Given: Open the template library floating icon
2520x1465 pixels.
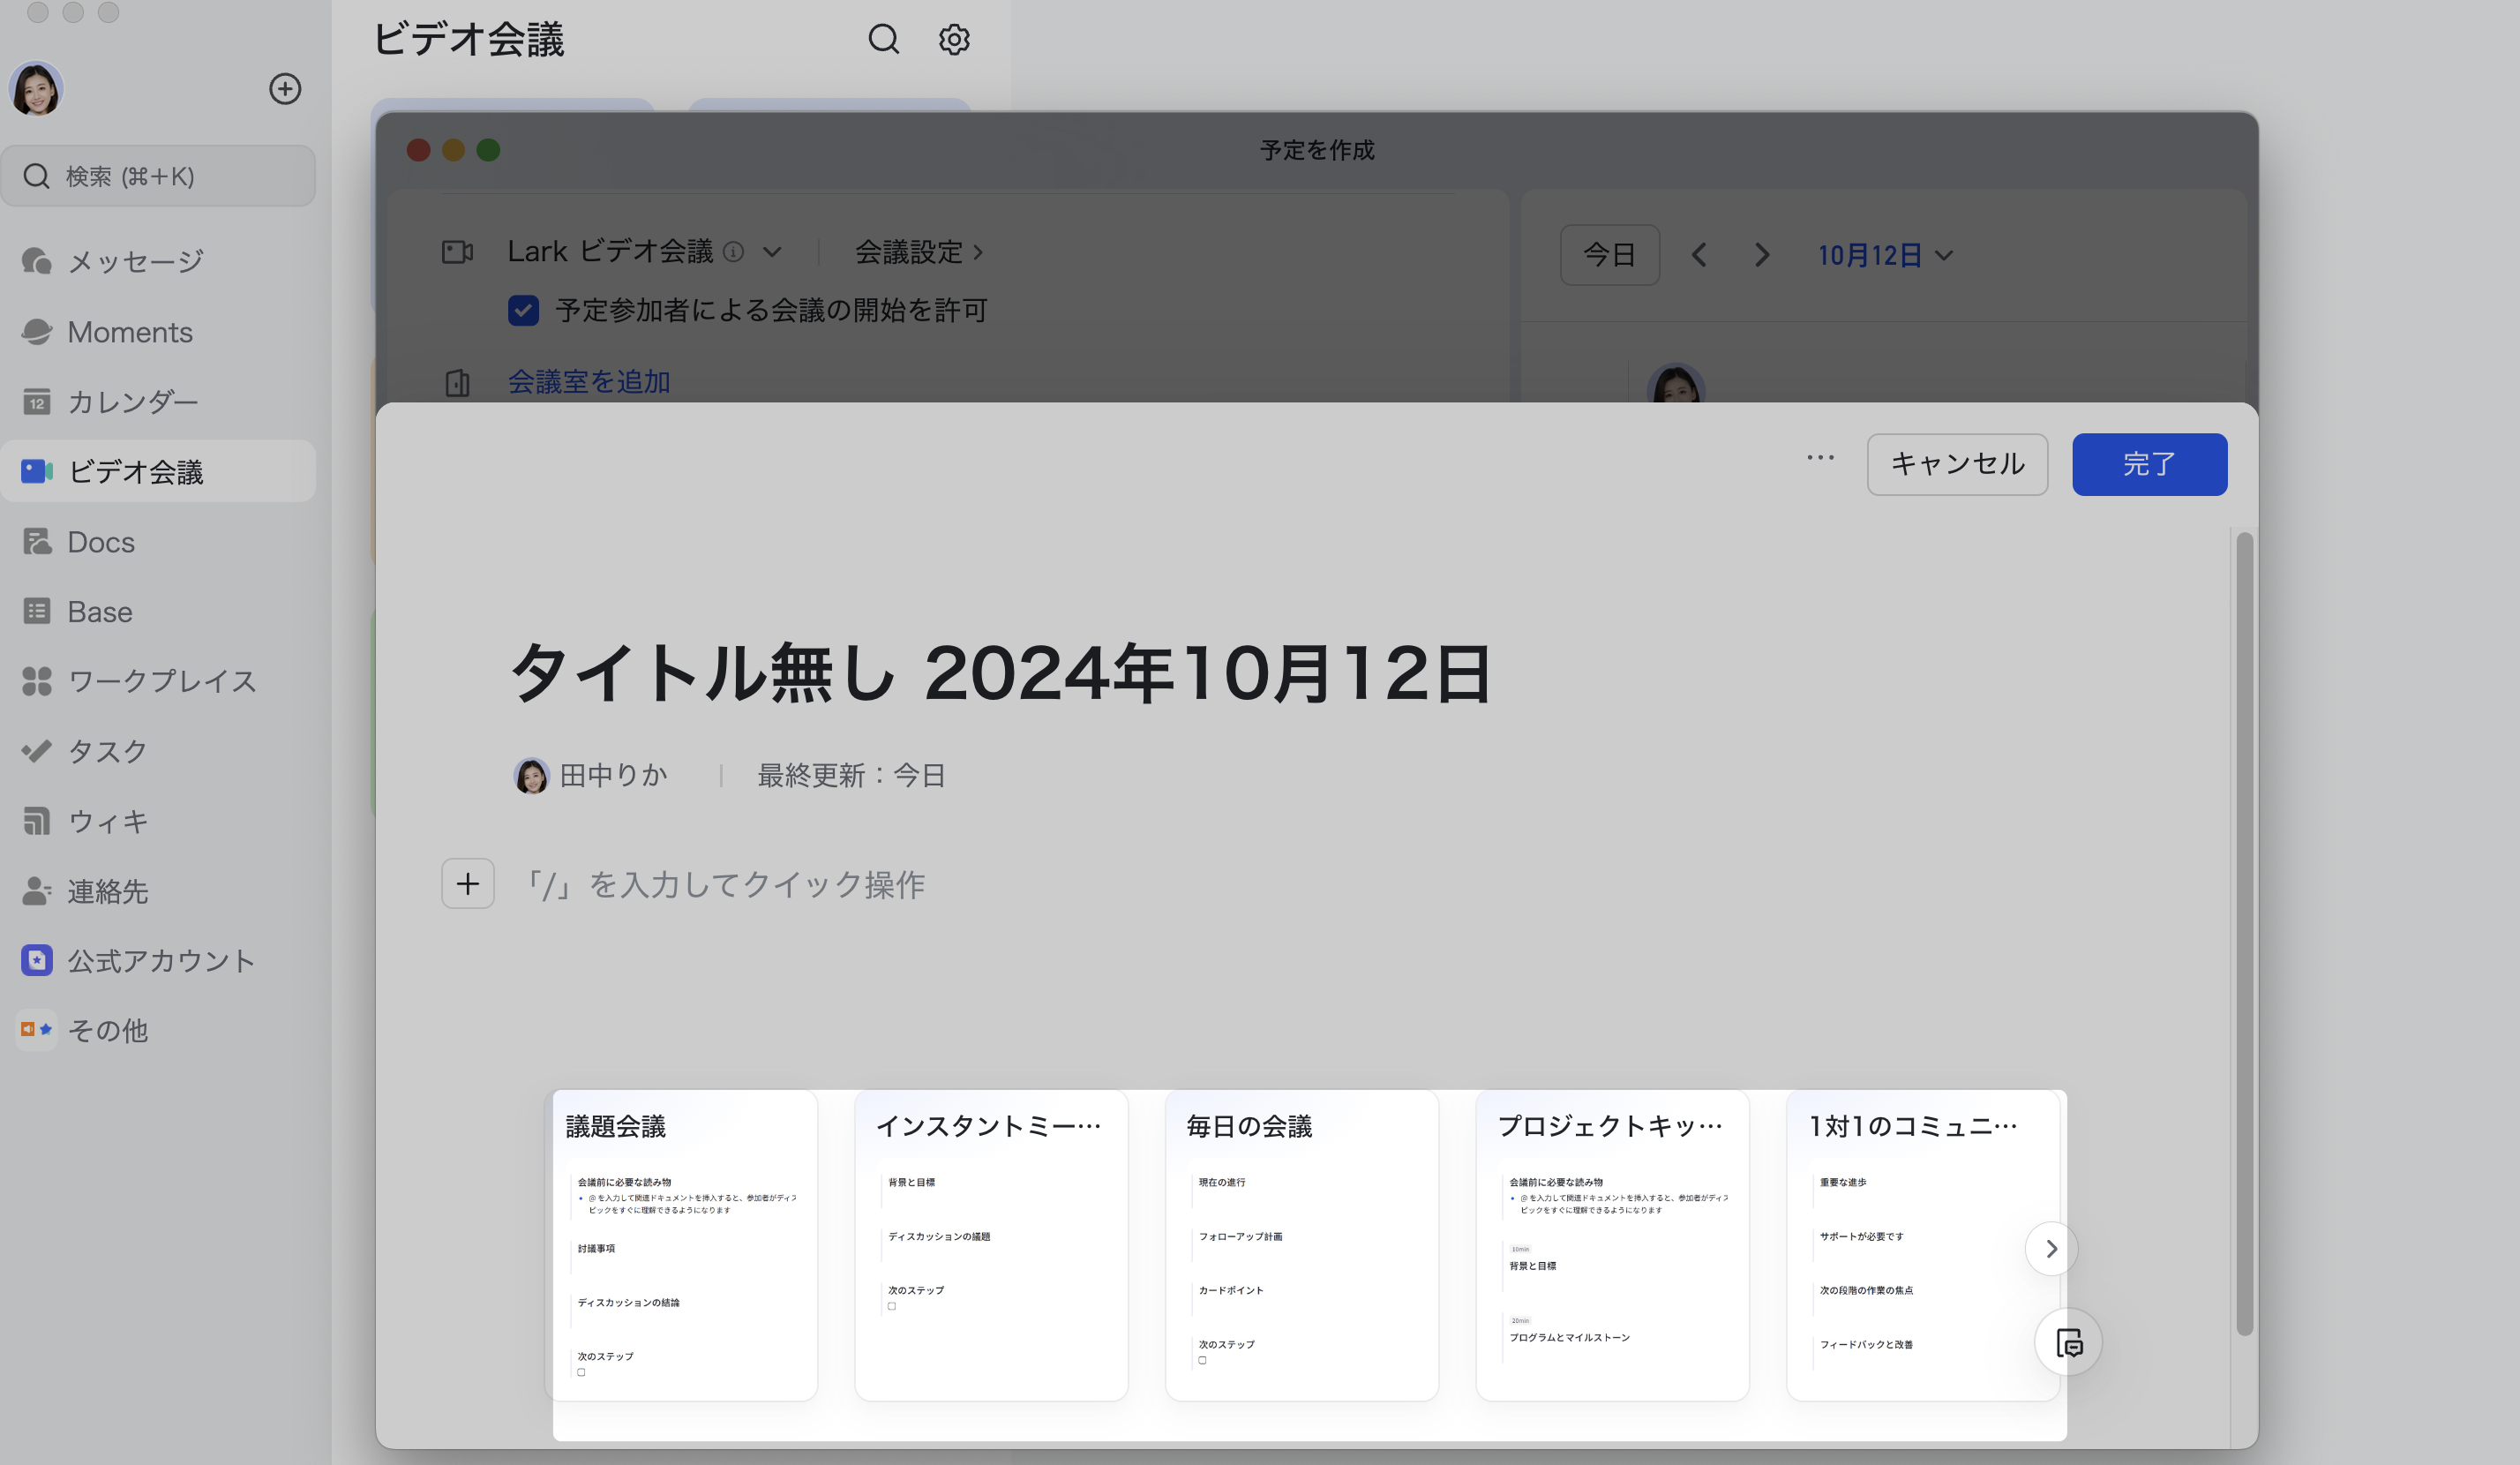Looking at the screenshot, I should coord(2068,1342).
